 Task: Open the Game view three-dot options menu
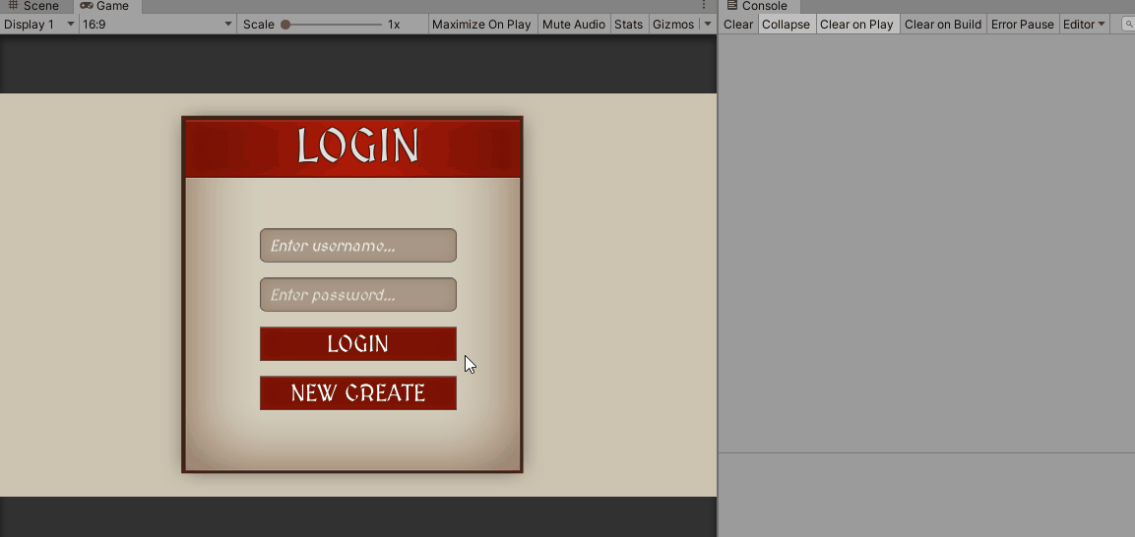click(x=704, y=6)
